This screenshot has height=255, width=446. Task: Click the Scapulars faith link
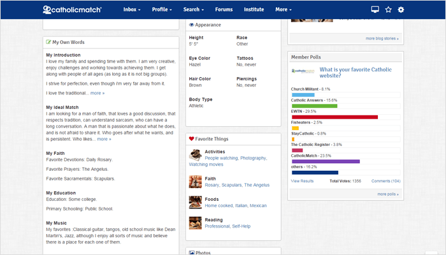coord(231,185)
